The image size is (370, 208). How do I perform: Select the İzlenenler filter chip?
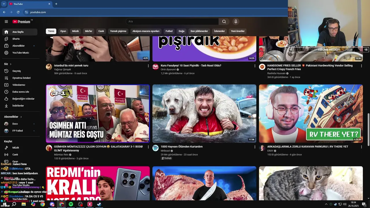tap(219, 31)
